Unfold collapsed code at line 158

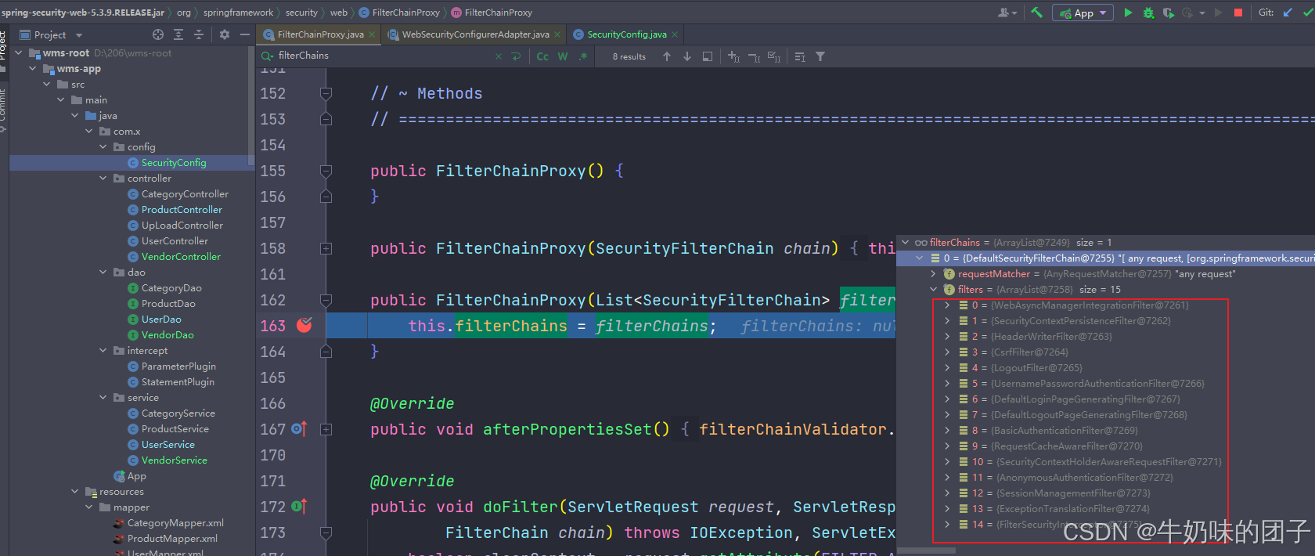(x=326, y=248)
